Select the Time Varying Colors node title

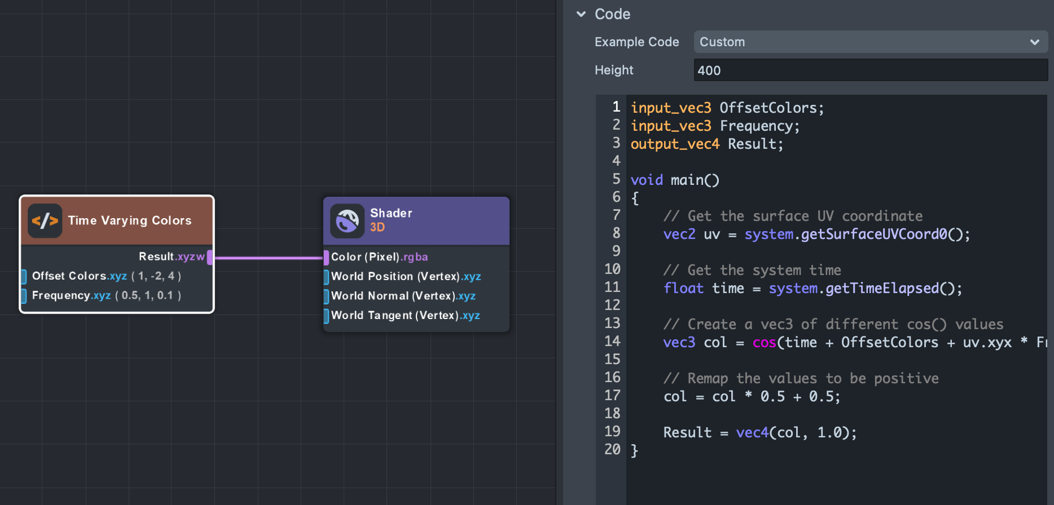coord(130,220)
